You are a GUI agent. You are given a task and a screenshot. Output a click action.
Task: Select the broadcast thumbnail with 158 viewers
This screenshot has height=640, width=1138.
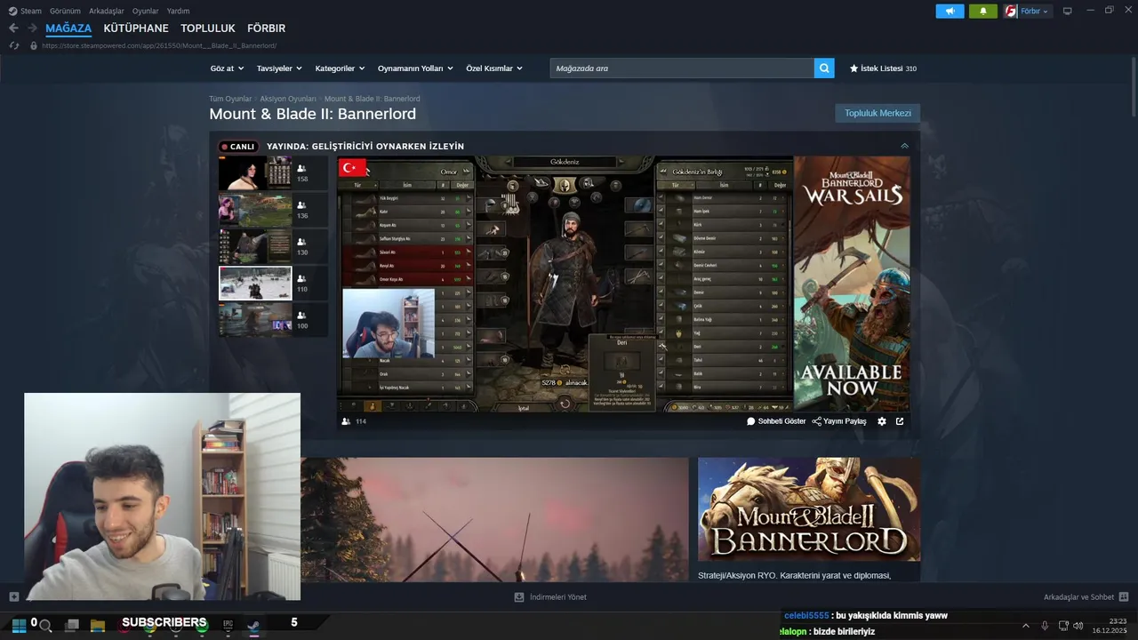pos(255,173)
